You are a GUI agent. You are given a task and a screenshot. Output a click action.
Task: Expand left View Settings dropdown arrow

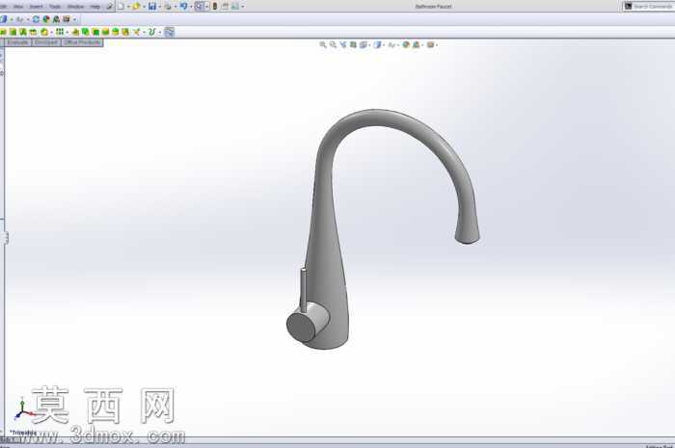74,19
